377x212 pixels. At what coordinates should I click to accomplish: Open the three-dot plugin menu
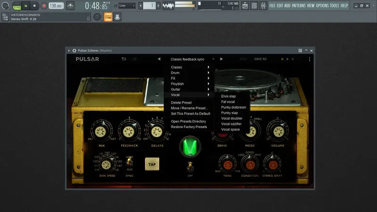pyautogui.click(x=310, y=59)
